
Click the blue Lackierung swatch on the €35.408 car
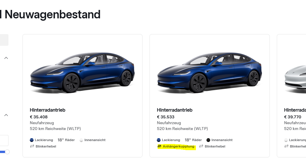click(x=32, y=140)
